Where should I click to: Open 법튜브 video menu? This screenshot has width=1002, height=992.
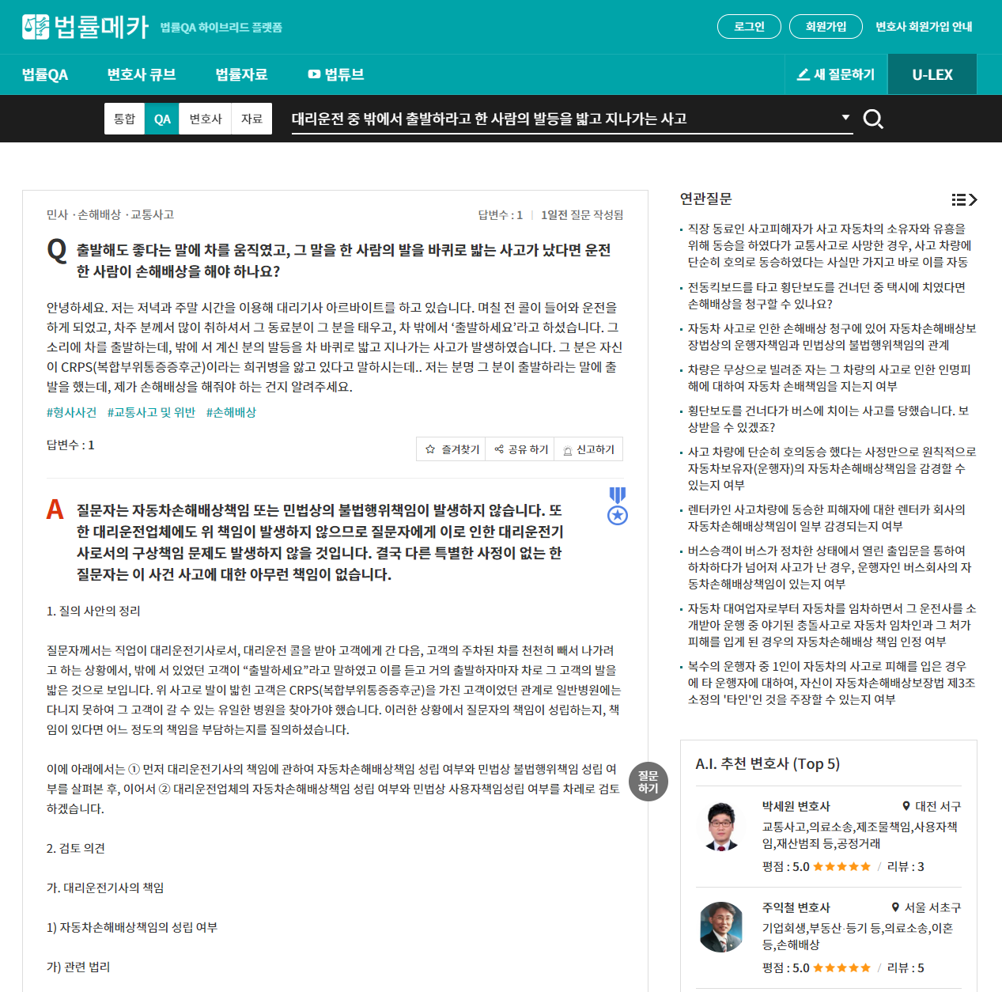(336, 74)
